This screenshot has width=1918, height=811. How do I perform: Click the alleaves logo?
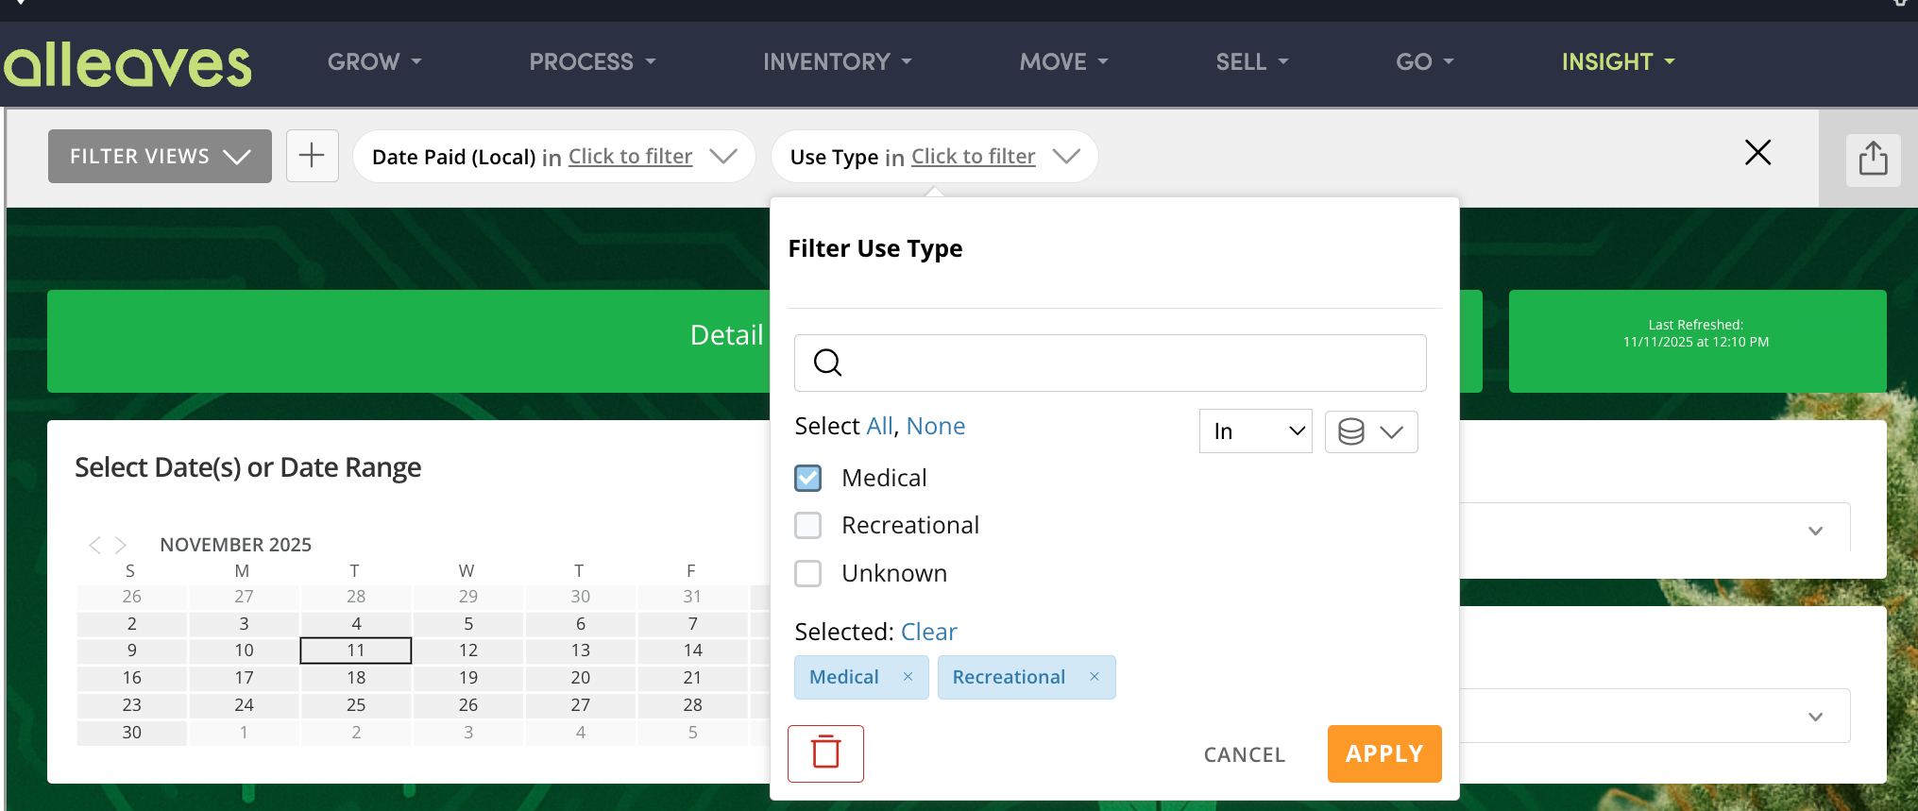pyautogui.click(x=127, y=64)
